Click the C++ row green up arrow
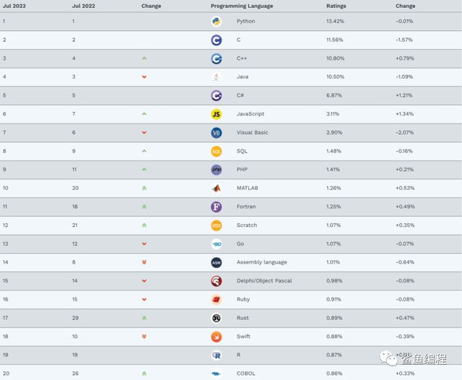The width and height of the screenshot is (462, 380). [144, 59]
